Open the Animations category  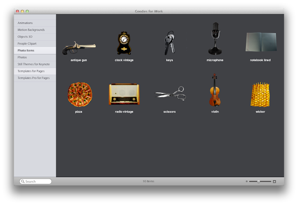[35, 23]
